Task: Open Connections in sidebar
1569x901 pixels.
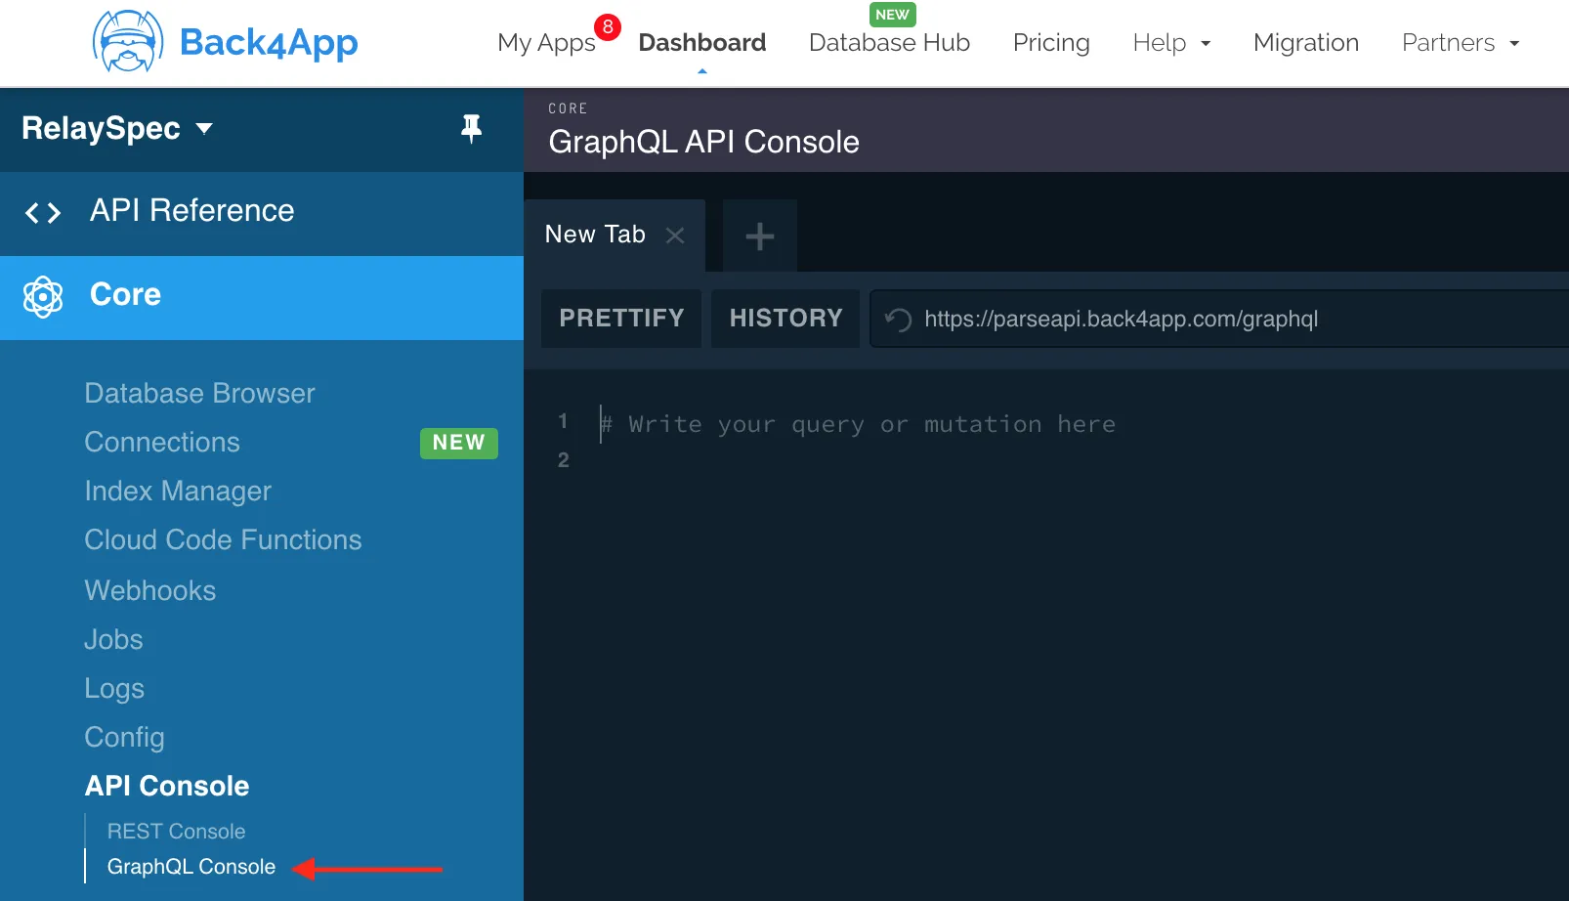Action: [162, 442]
